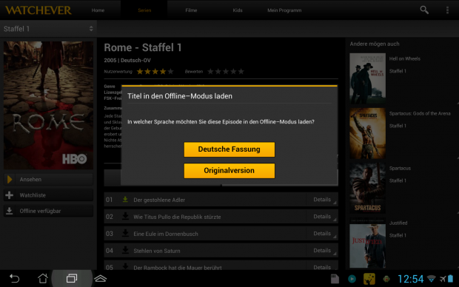Open the Spartacus: Gods of the Arena poster
The width and height of the screenshot is (459, 287).
(367, 133)
